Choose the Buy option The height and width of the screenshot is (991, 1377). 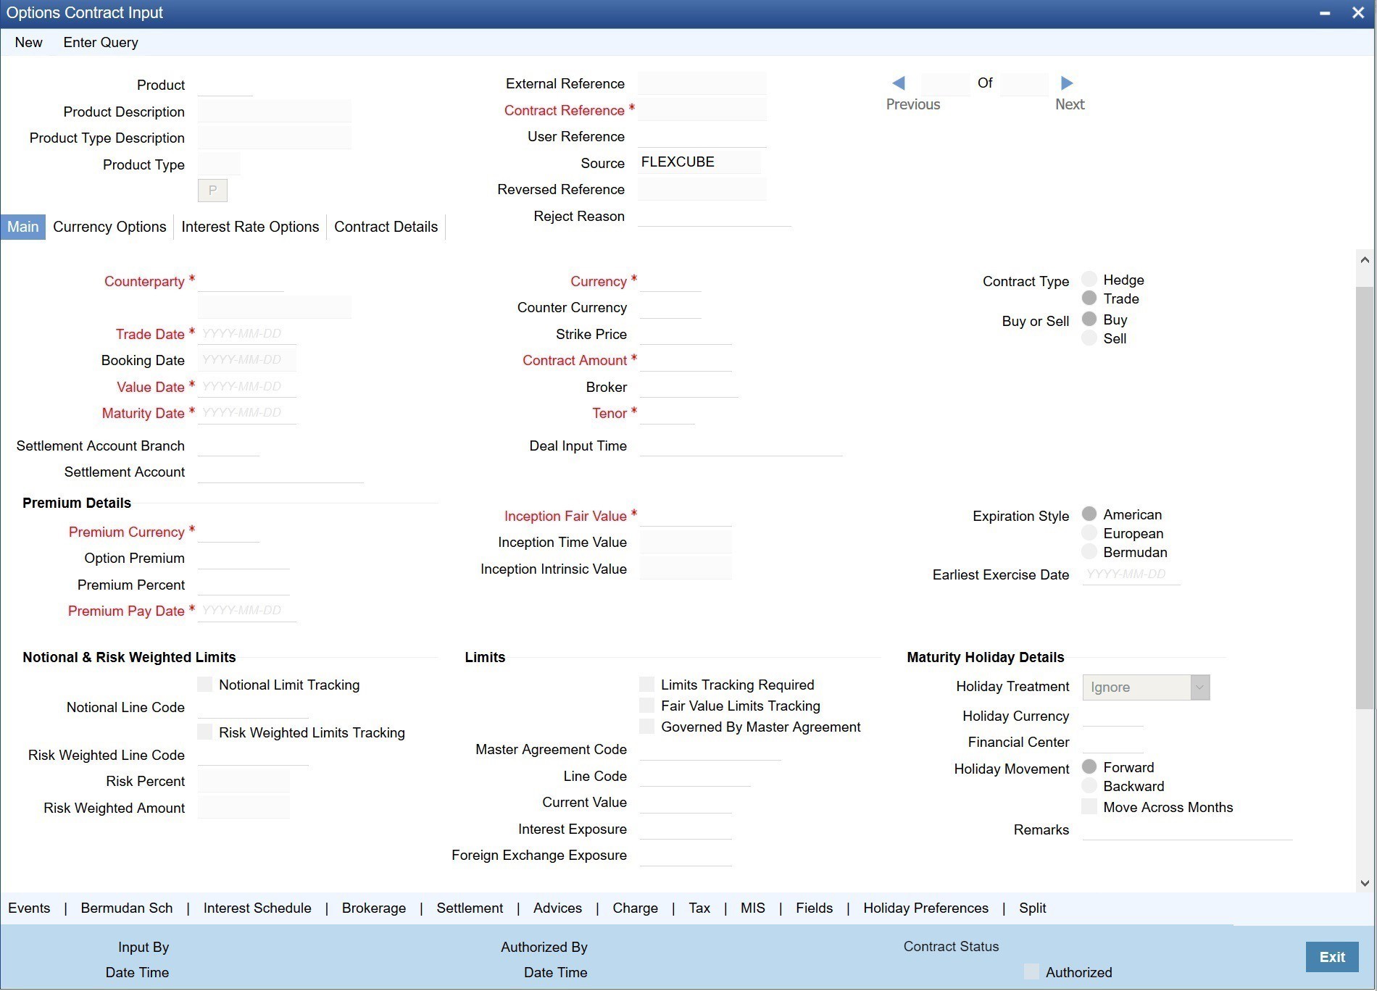(x=1089, y=319)
